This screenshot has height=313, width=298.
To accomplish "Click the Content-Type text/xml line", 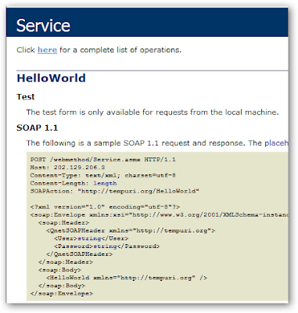I will (103, 175).
